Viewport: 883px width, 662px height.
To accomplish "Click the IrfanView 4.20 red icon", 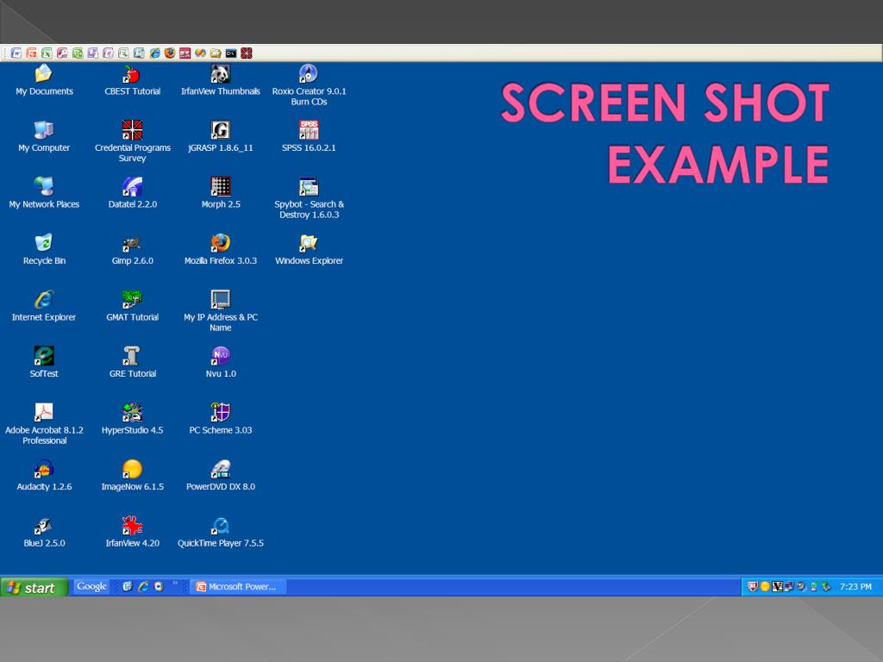I will click(132, 532).
